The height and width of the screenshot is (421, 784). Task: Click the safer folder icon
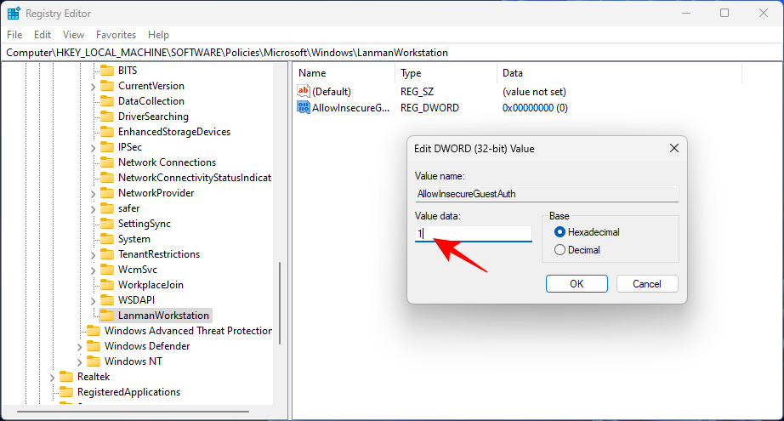point(107,208)
